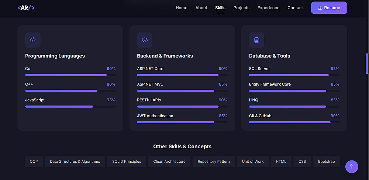The height and width of the screenshot is (180, 369).
Task: Click the code brackets Programming Languages icon
Action: click(33, 40)
